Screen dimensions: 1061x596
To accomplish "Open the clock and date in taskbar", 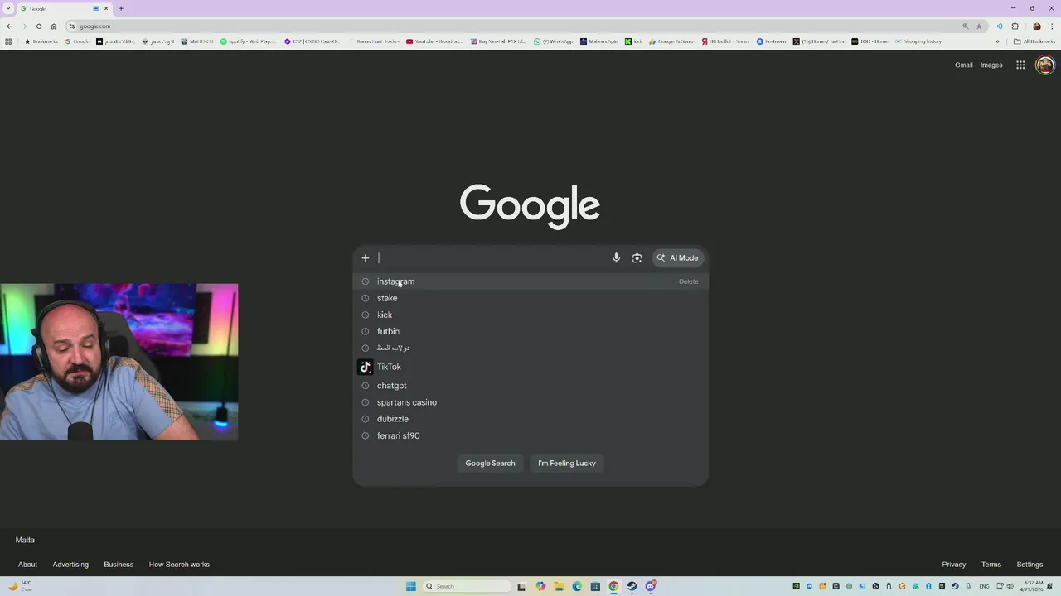I will [x=1033, y=586].
